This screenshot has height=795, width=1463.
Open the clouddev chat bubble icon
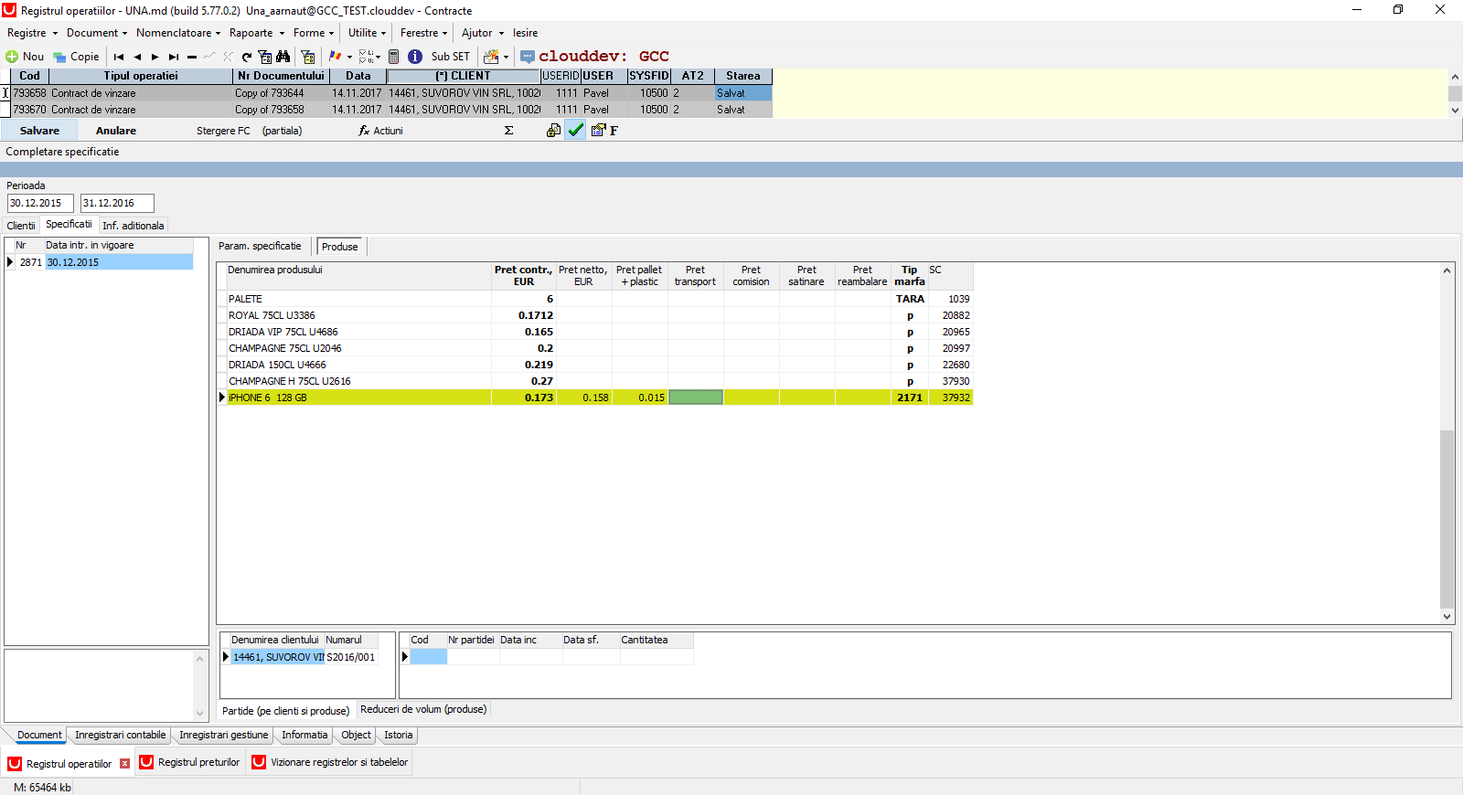[528, 57]
